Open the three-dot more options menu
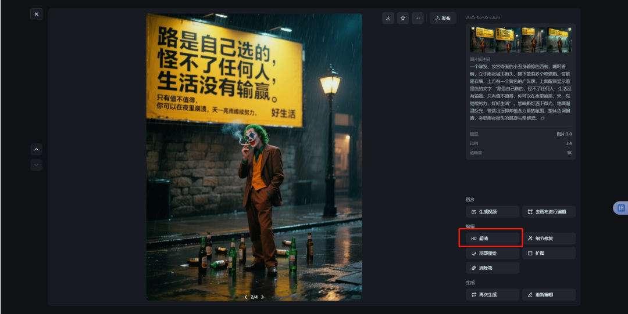This screenshot has width=628, height=314. point(418,18)
